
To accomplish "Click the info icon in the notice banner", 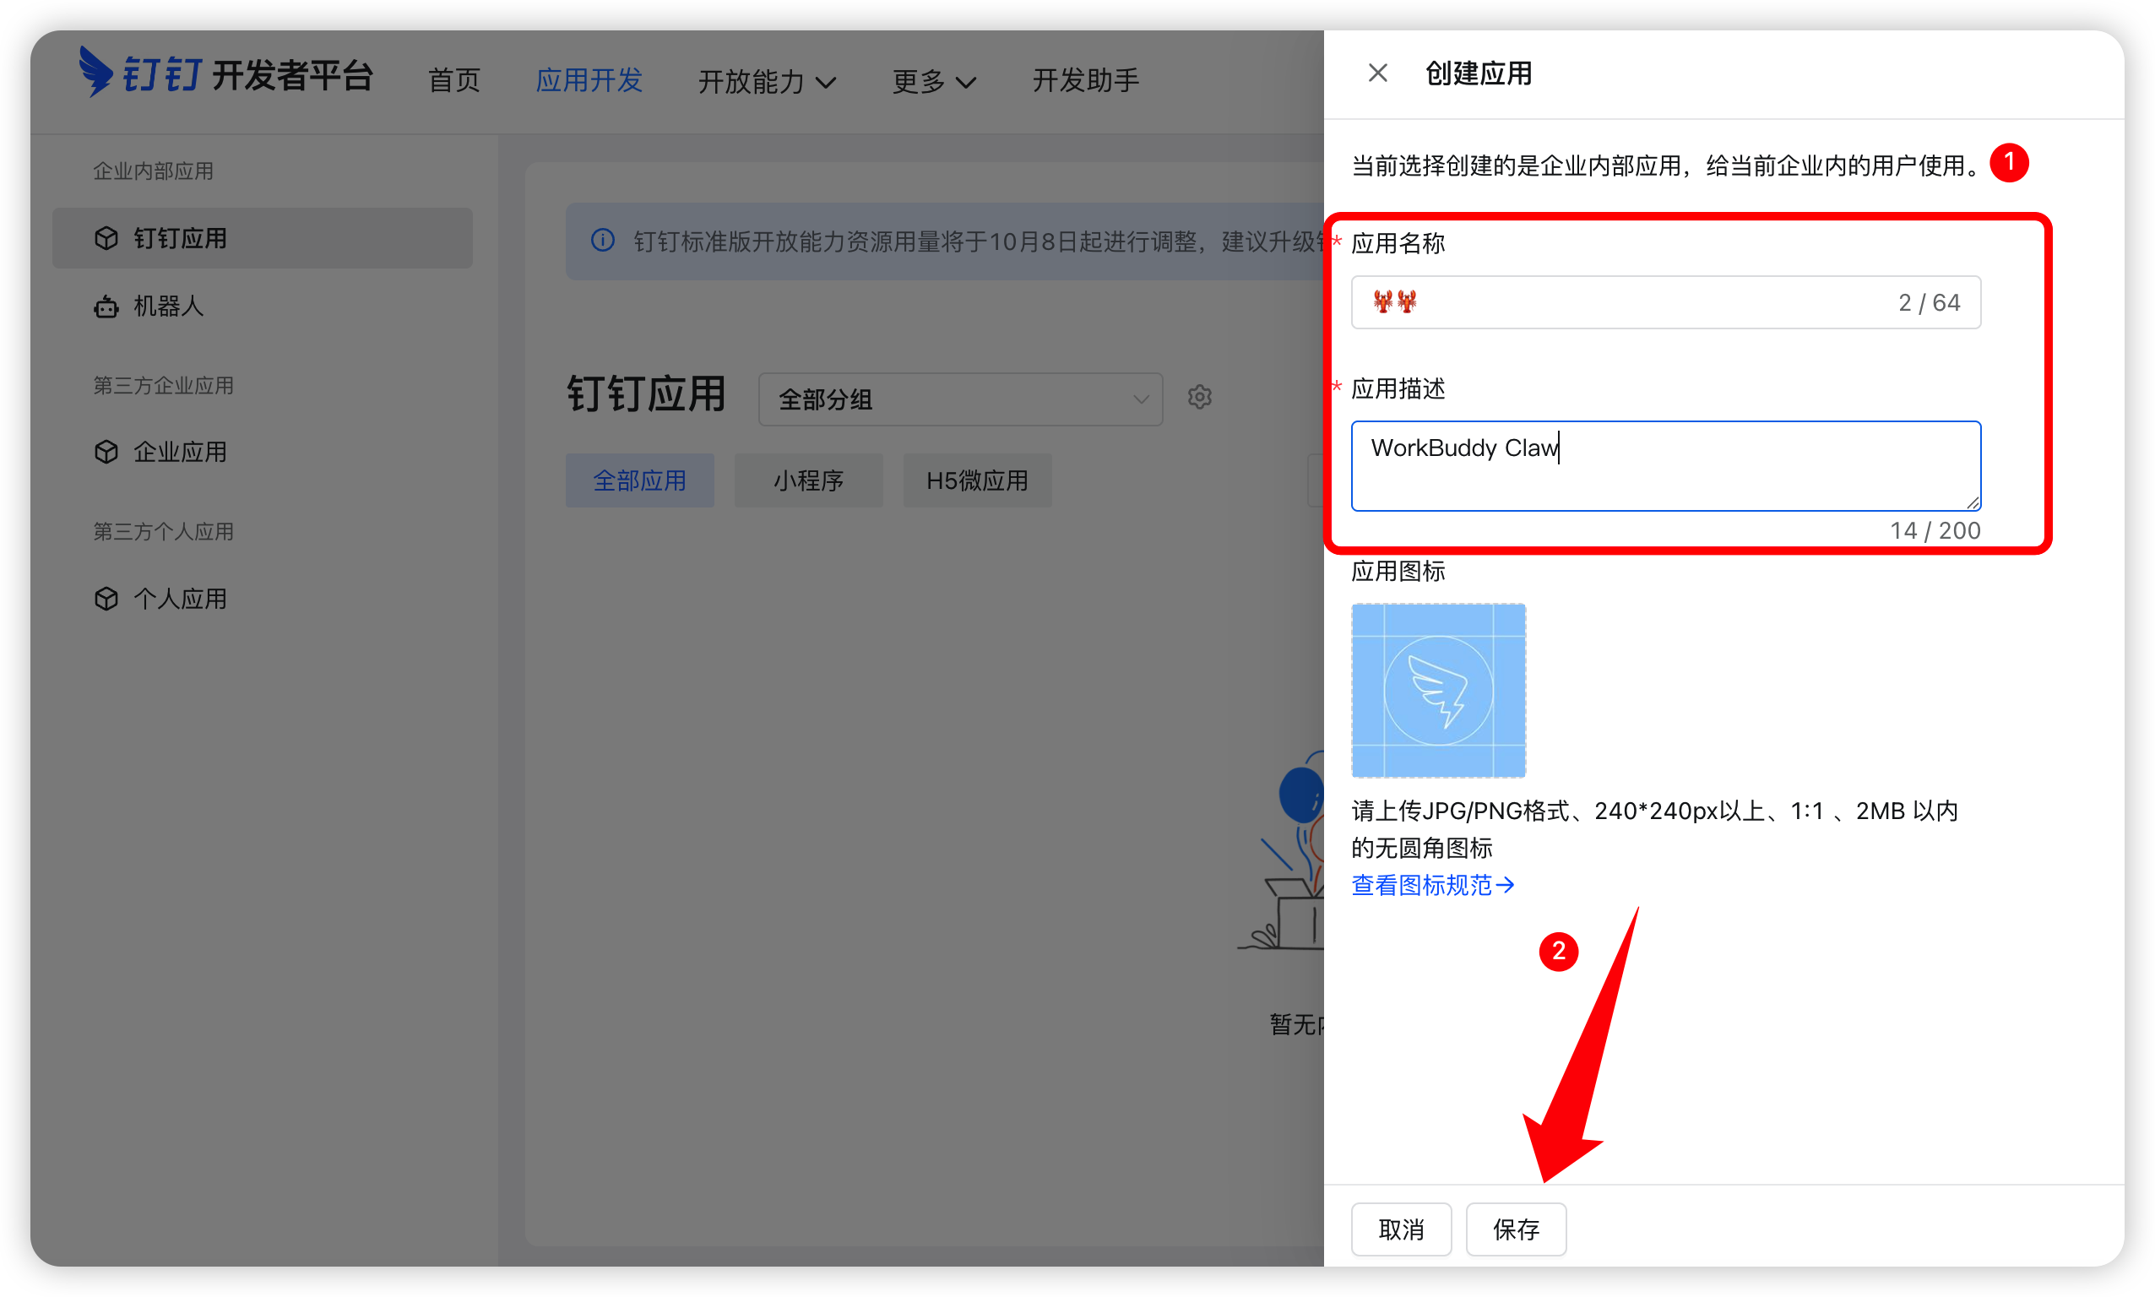I will [602, 241].
